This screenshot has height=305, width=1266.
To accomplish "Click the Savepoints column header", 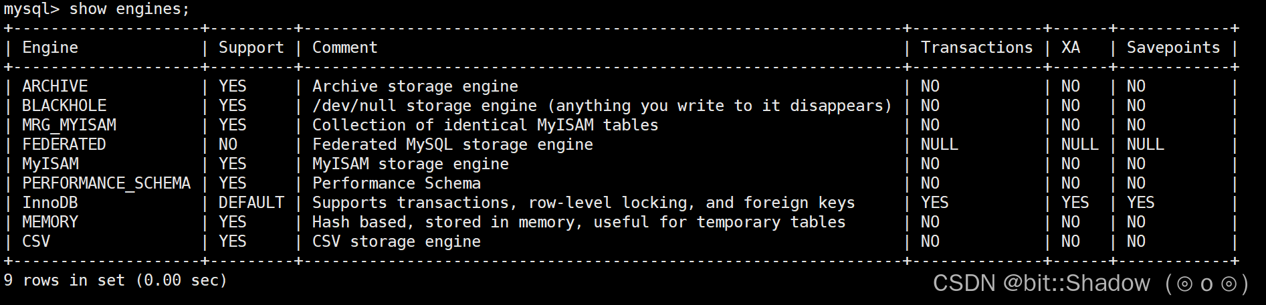I will pyautogui.click(x=1173, y=48).
